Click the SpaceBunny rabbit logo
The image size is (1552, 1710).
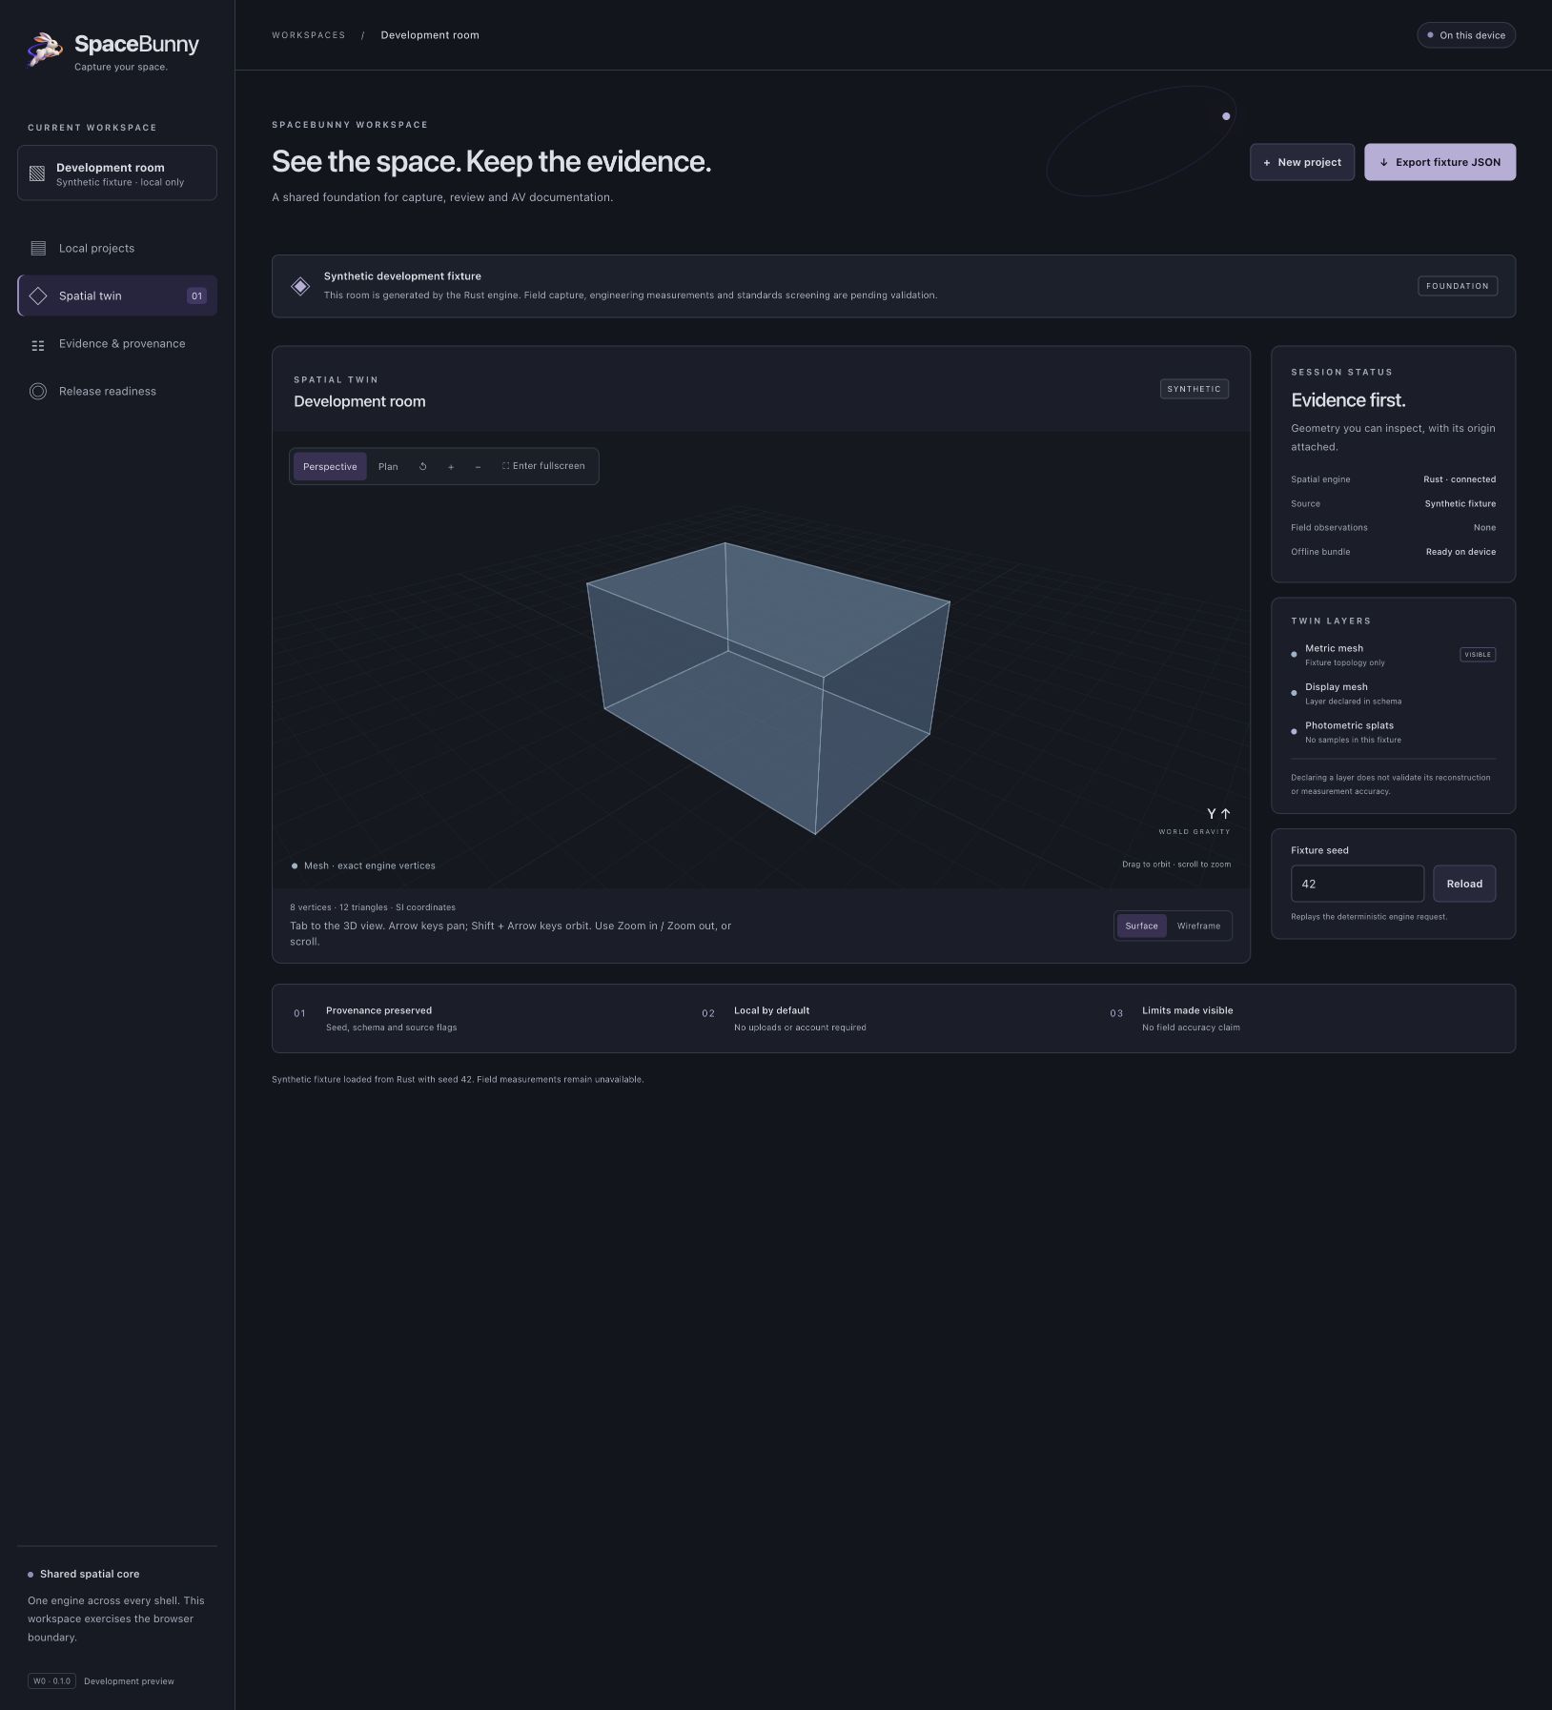pyautogui.click(x=45, y=50)
